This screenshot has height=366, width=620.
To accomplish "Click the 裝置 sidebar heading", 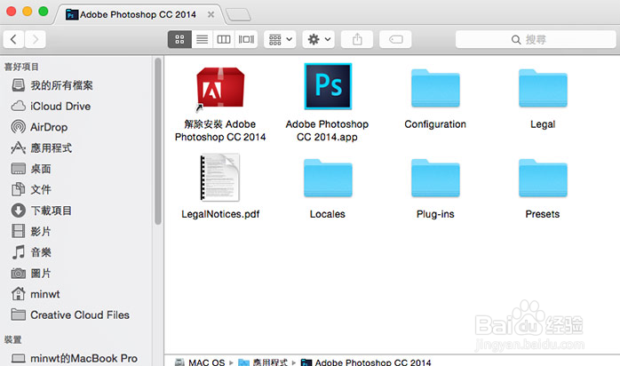I will click(x=12, y=339).
